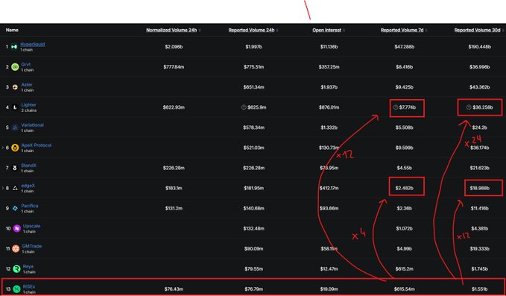This screenshot has height=296, width=506.
Task: Click the StandX protocol logo
Action: [15, 168]
